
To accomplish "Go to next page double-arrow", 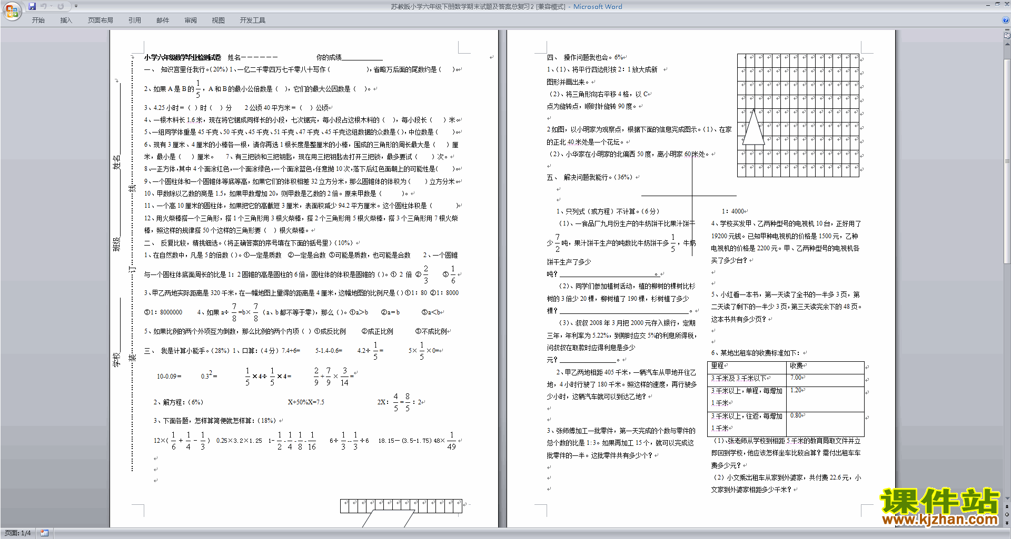I will tap(1007, 523).
